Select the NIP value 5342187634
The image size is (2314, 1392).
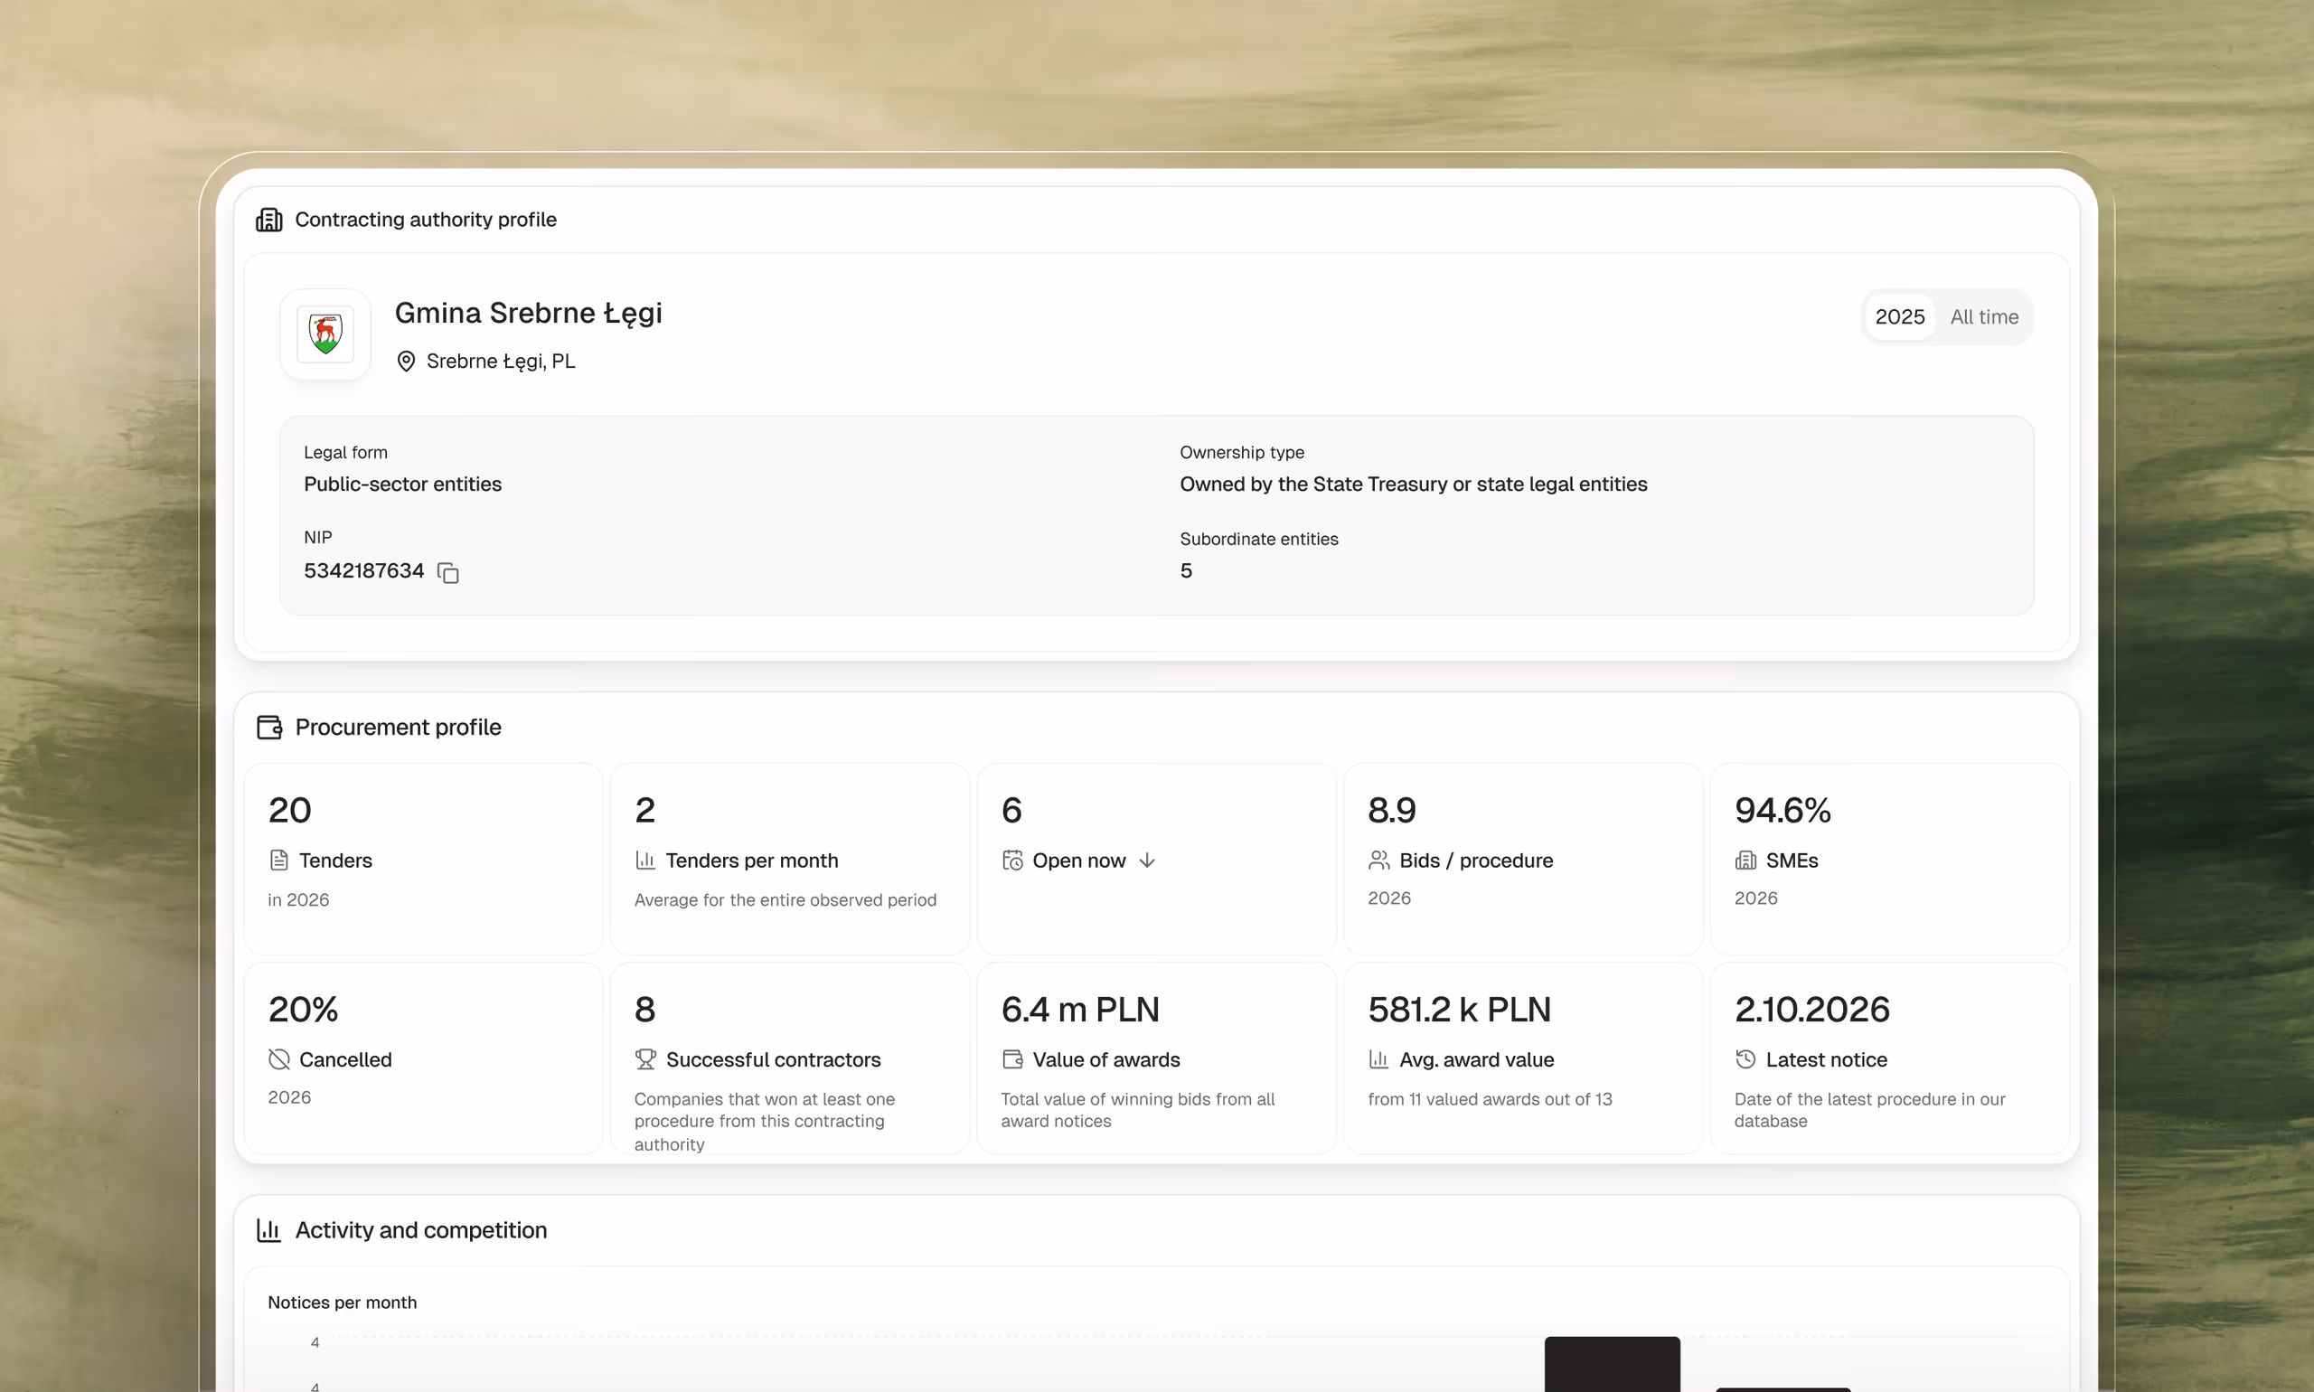(x=364, y=570)
